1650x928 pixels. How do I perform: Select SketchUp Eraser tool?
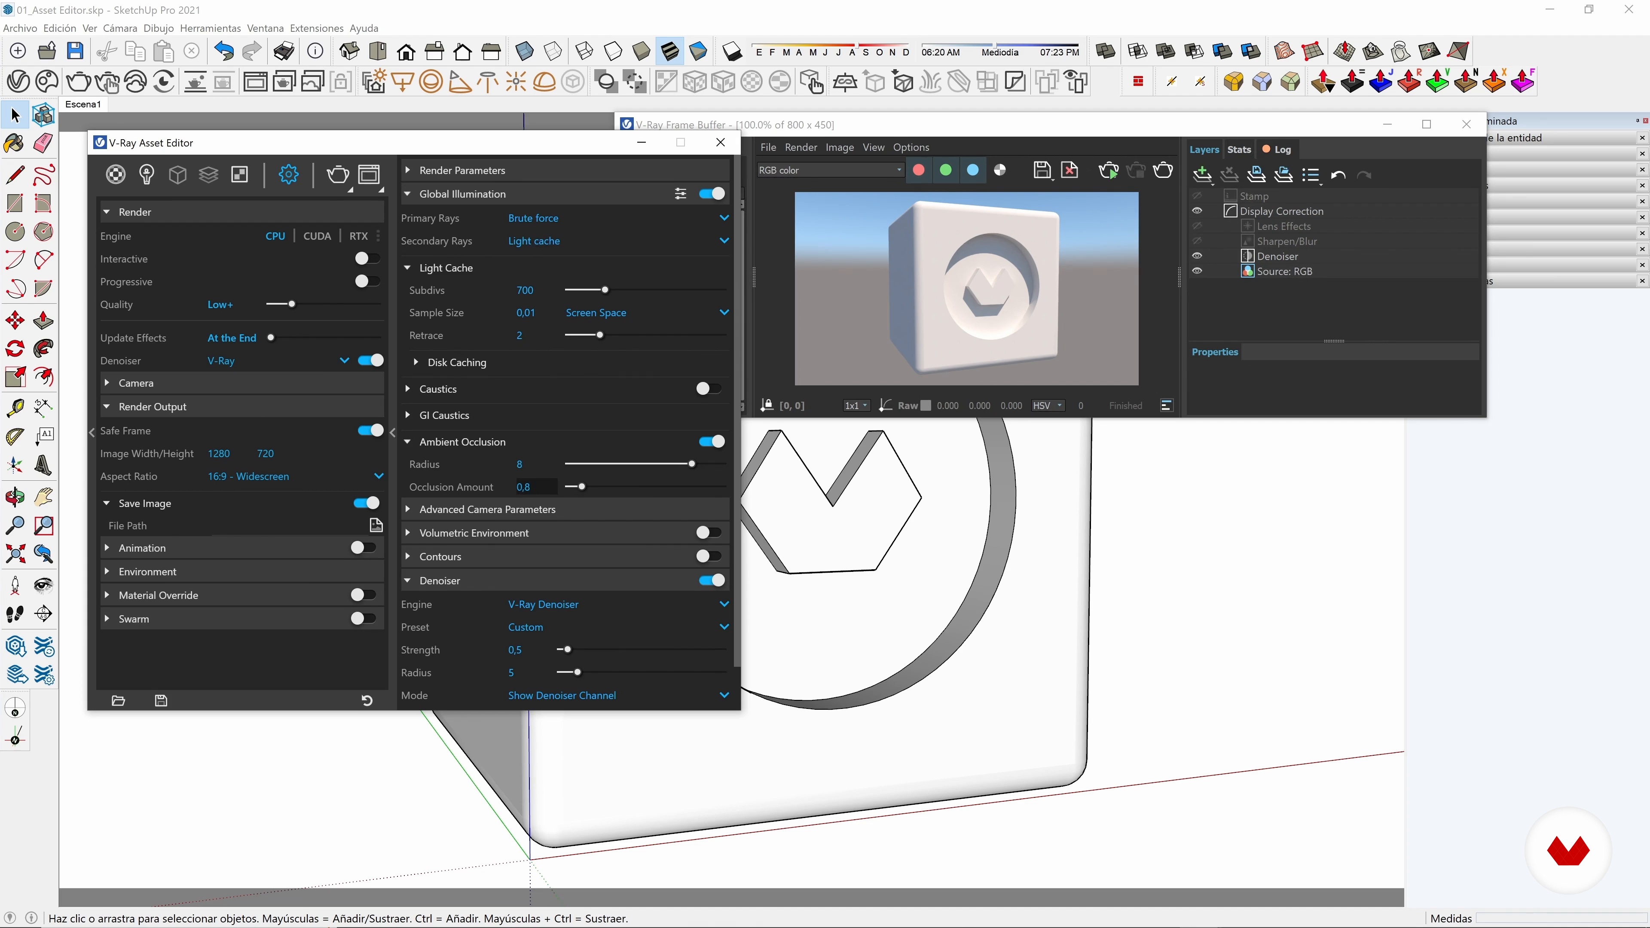[x=43, y=143]
